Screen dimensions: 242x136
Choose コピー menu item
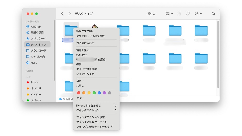pyautogui.click(x=97, y=81)
